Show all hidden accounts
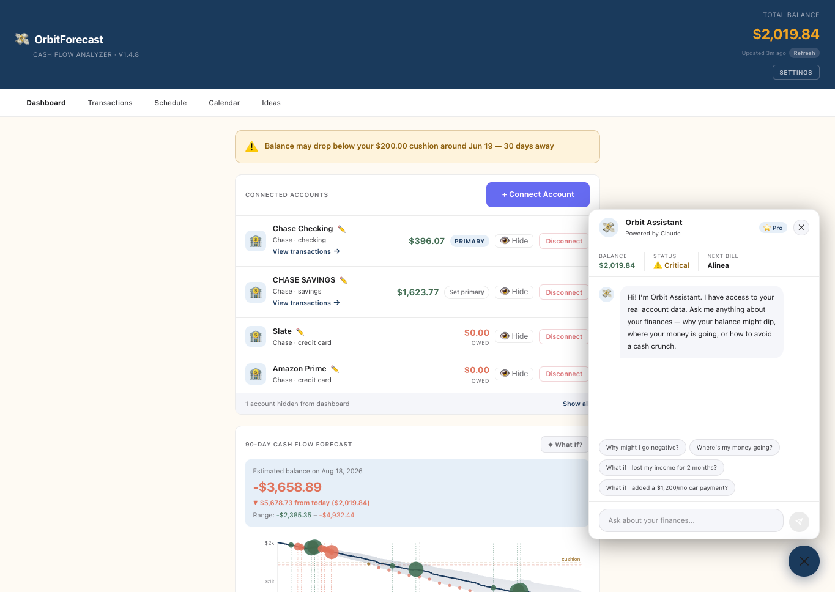 [575, 404]
